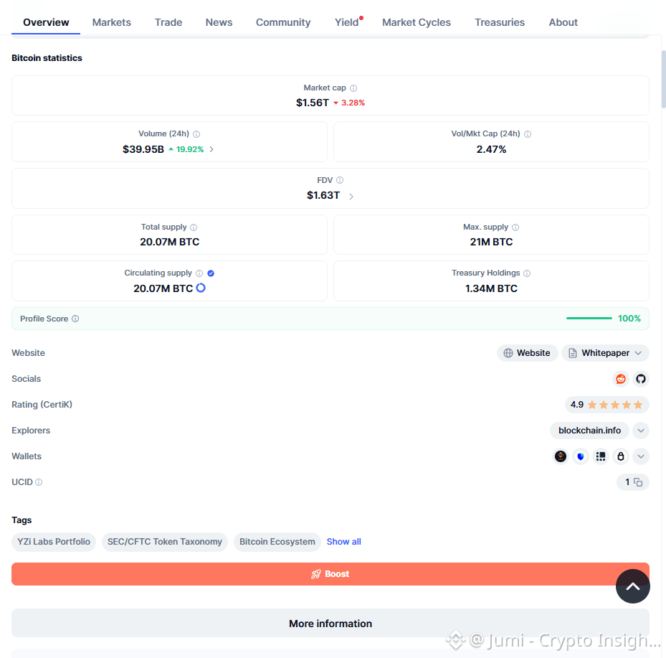Screen dimensions: 666x658
Task: Click the Vol/Mkt Cap (24h) info icon
Action: [x=528, y=134]
